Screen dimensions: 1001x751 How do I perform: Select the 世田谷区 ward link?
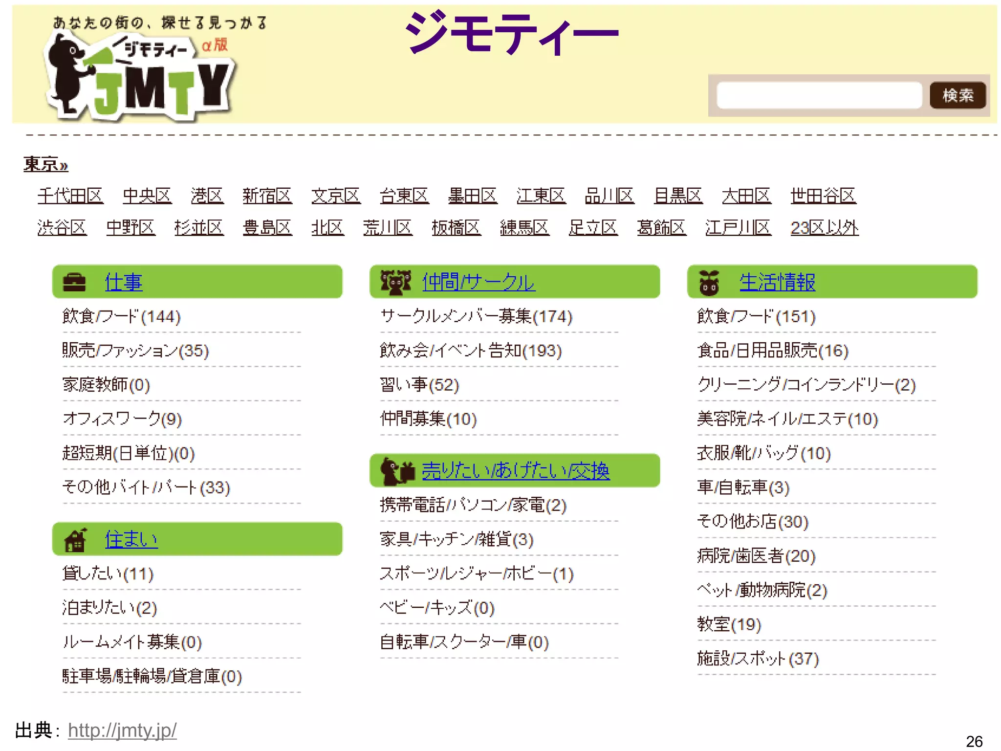(x=823, y=196)
